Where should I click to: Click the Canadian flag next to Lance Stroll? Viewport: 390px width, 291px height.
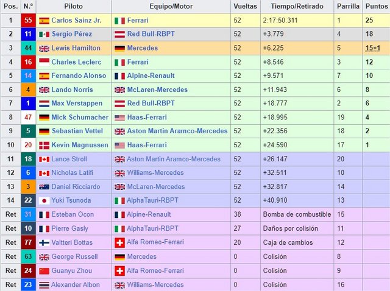[44, 160]
